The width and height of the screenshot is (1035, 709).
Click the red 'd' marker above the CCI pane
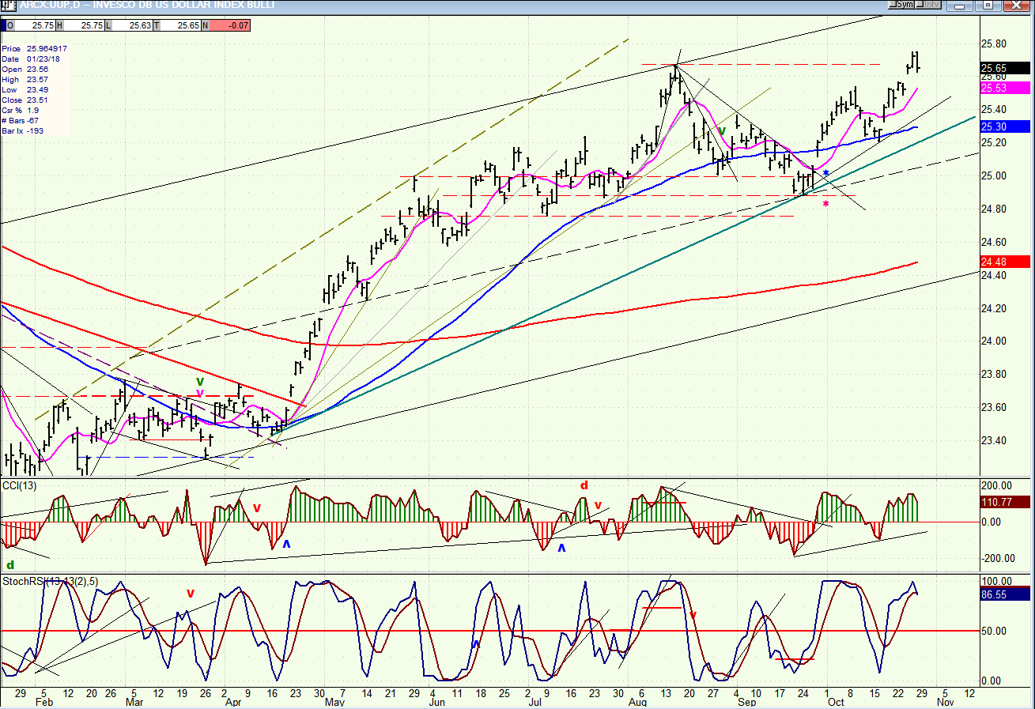point(584,485)
